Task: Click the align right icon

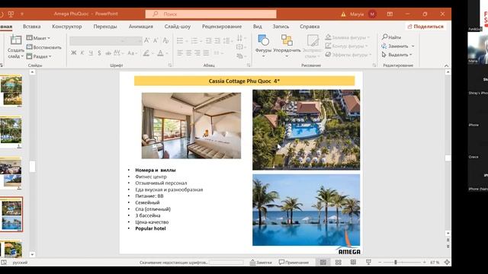Action: pos(197,53)
